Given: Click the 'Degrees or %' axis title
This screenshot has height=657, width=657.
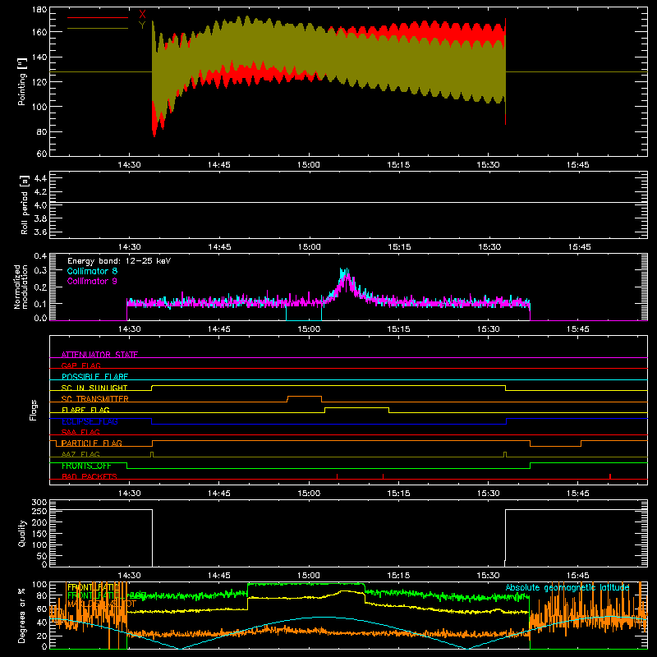Looking at the screenshot, I should 22,616.
